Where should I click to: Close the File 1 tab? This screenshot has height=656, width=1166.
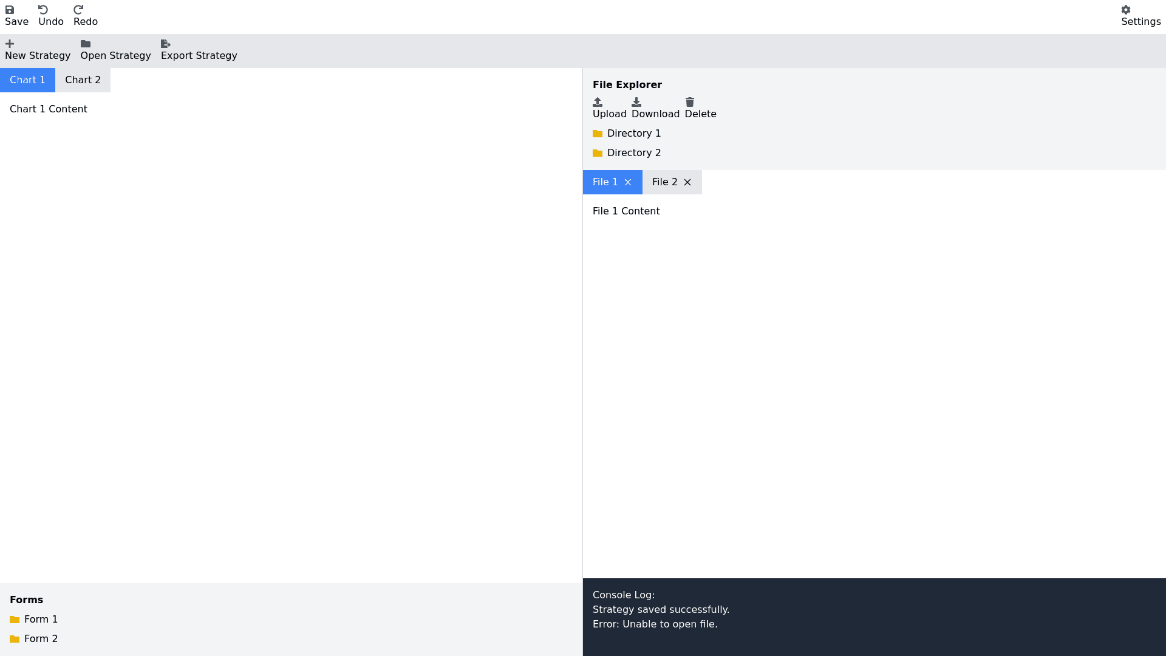point(628,182)
